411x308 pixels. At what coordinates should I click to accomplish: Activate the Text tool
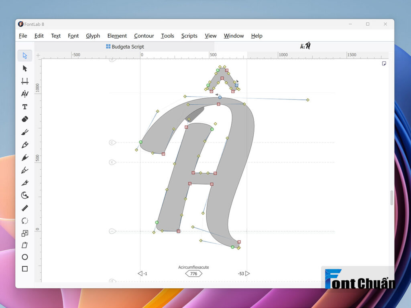pos(24,107)
